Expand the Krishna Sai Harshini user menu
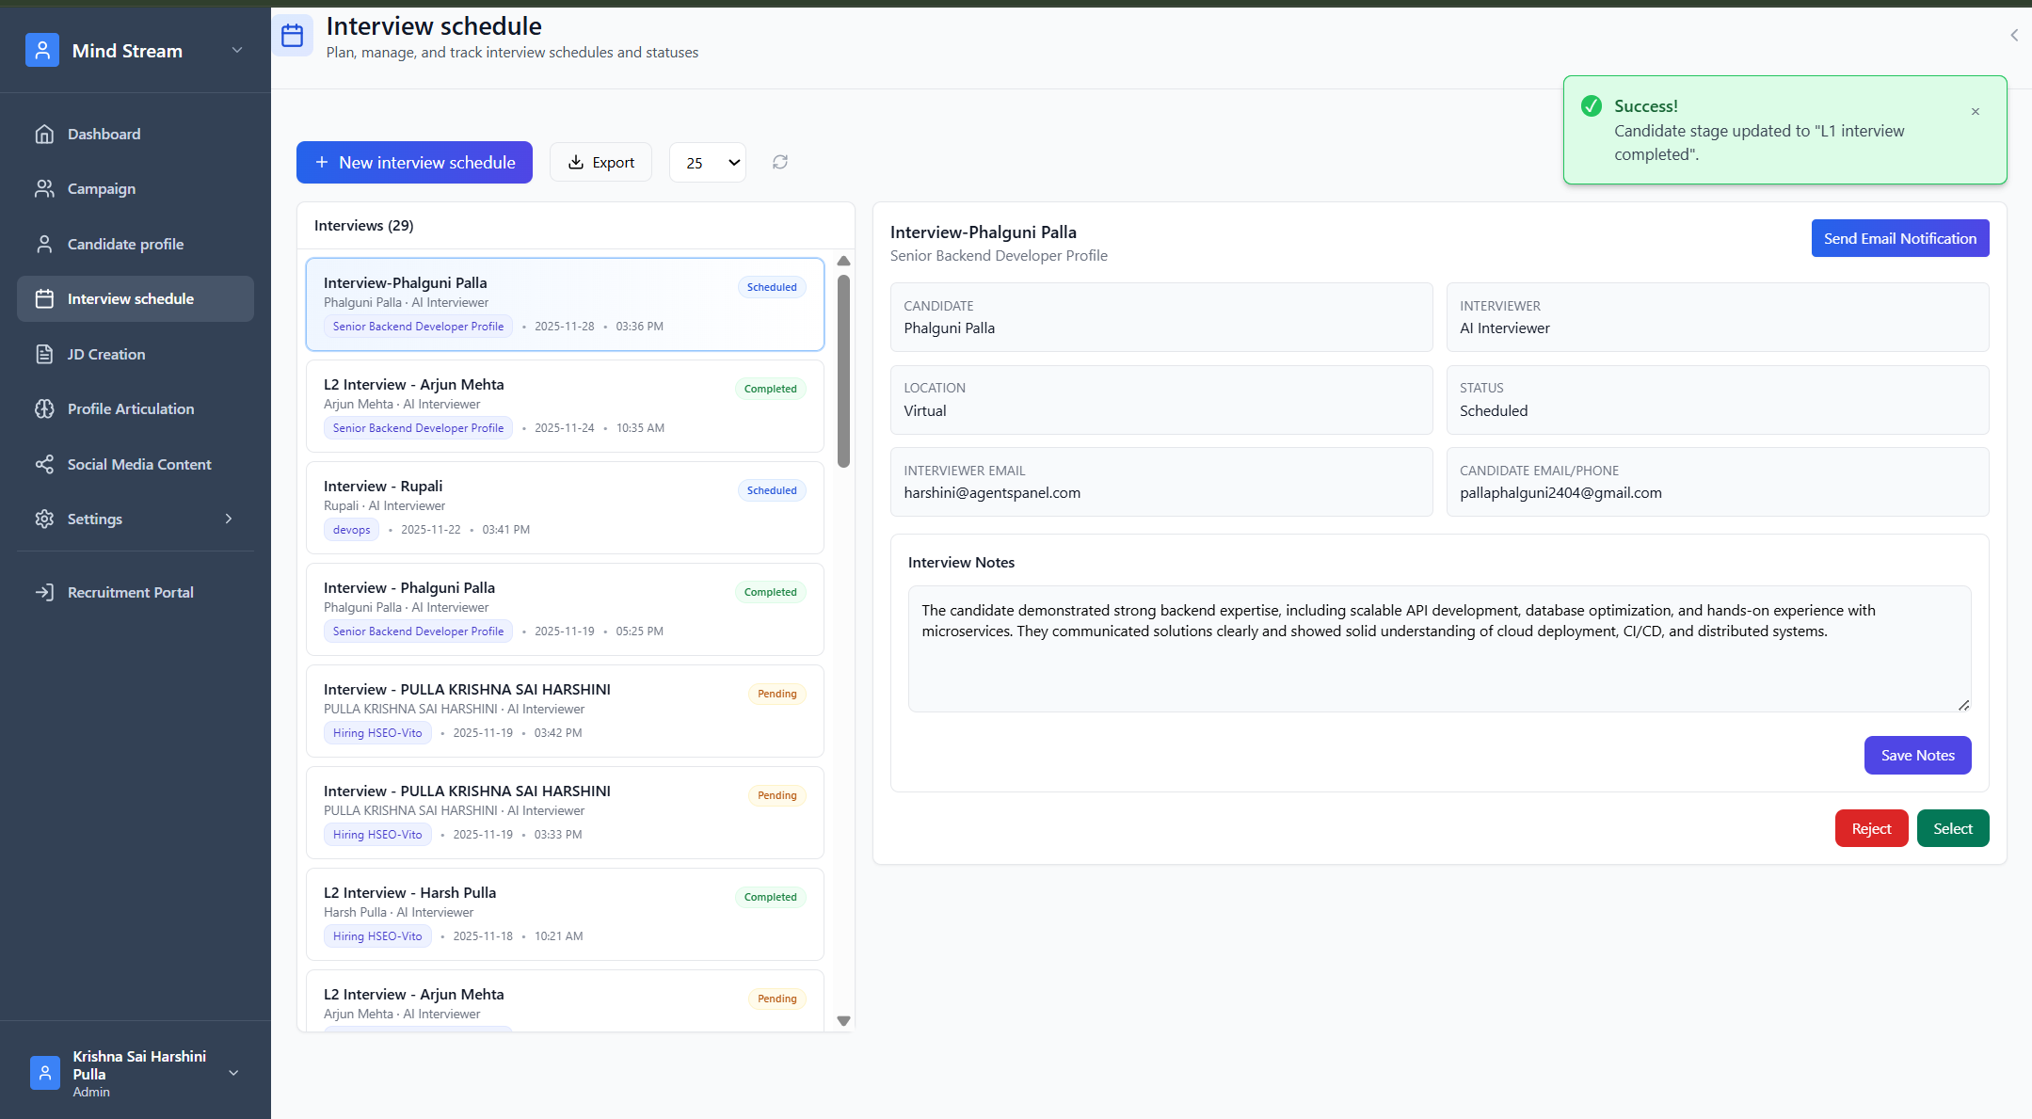 (233, 1073)
